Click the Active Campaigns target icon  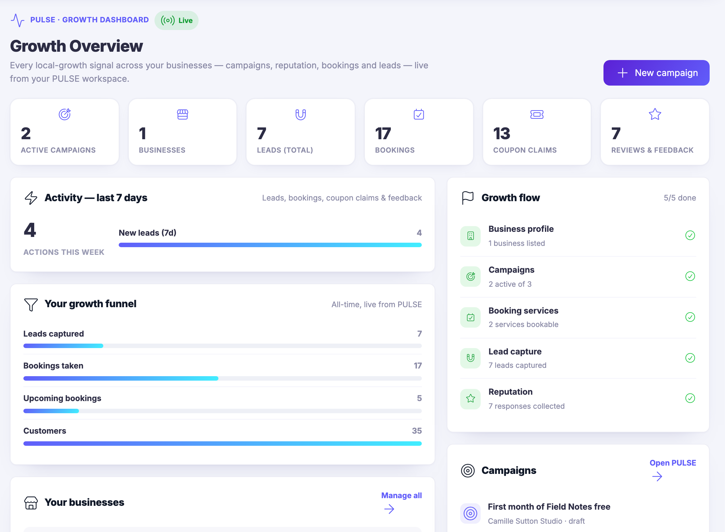[65, 114]
